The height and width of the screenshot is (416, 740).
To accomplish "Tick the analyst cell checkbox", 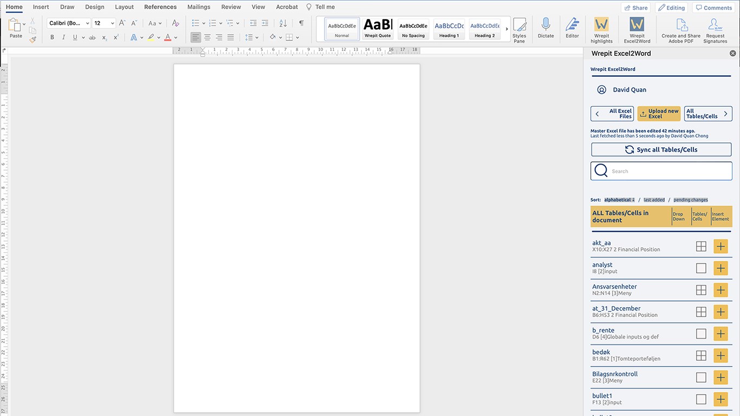I will [x=701, y=268].
